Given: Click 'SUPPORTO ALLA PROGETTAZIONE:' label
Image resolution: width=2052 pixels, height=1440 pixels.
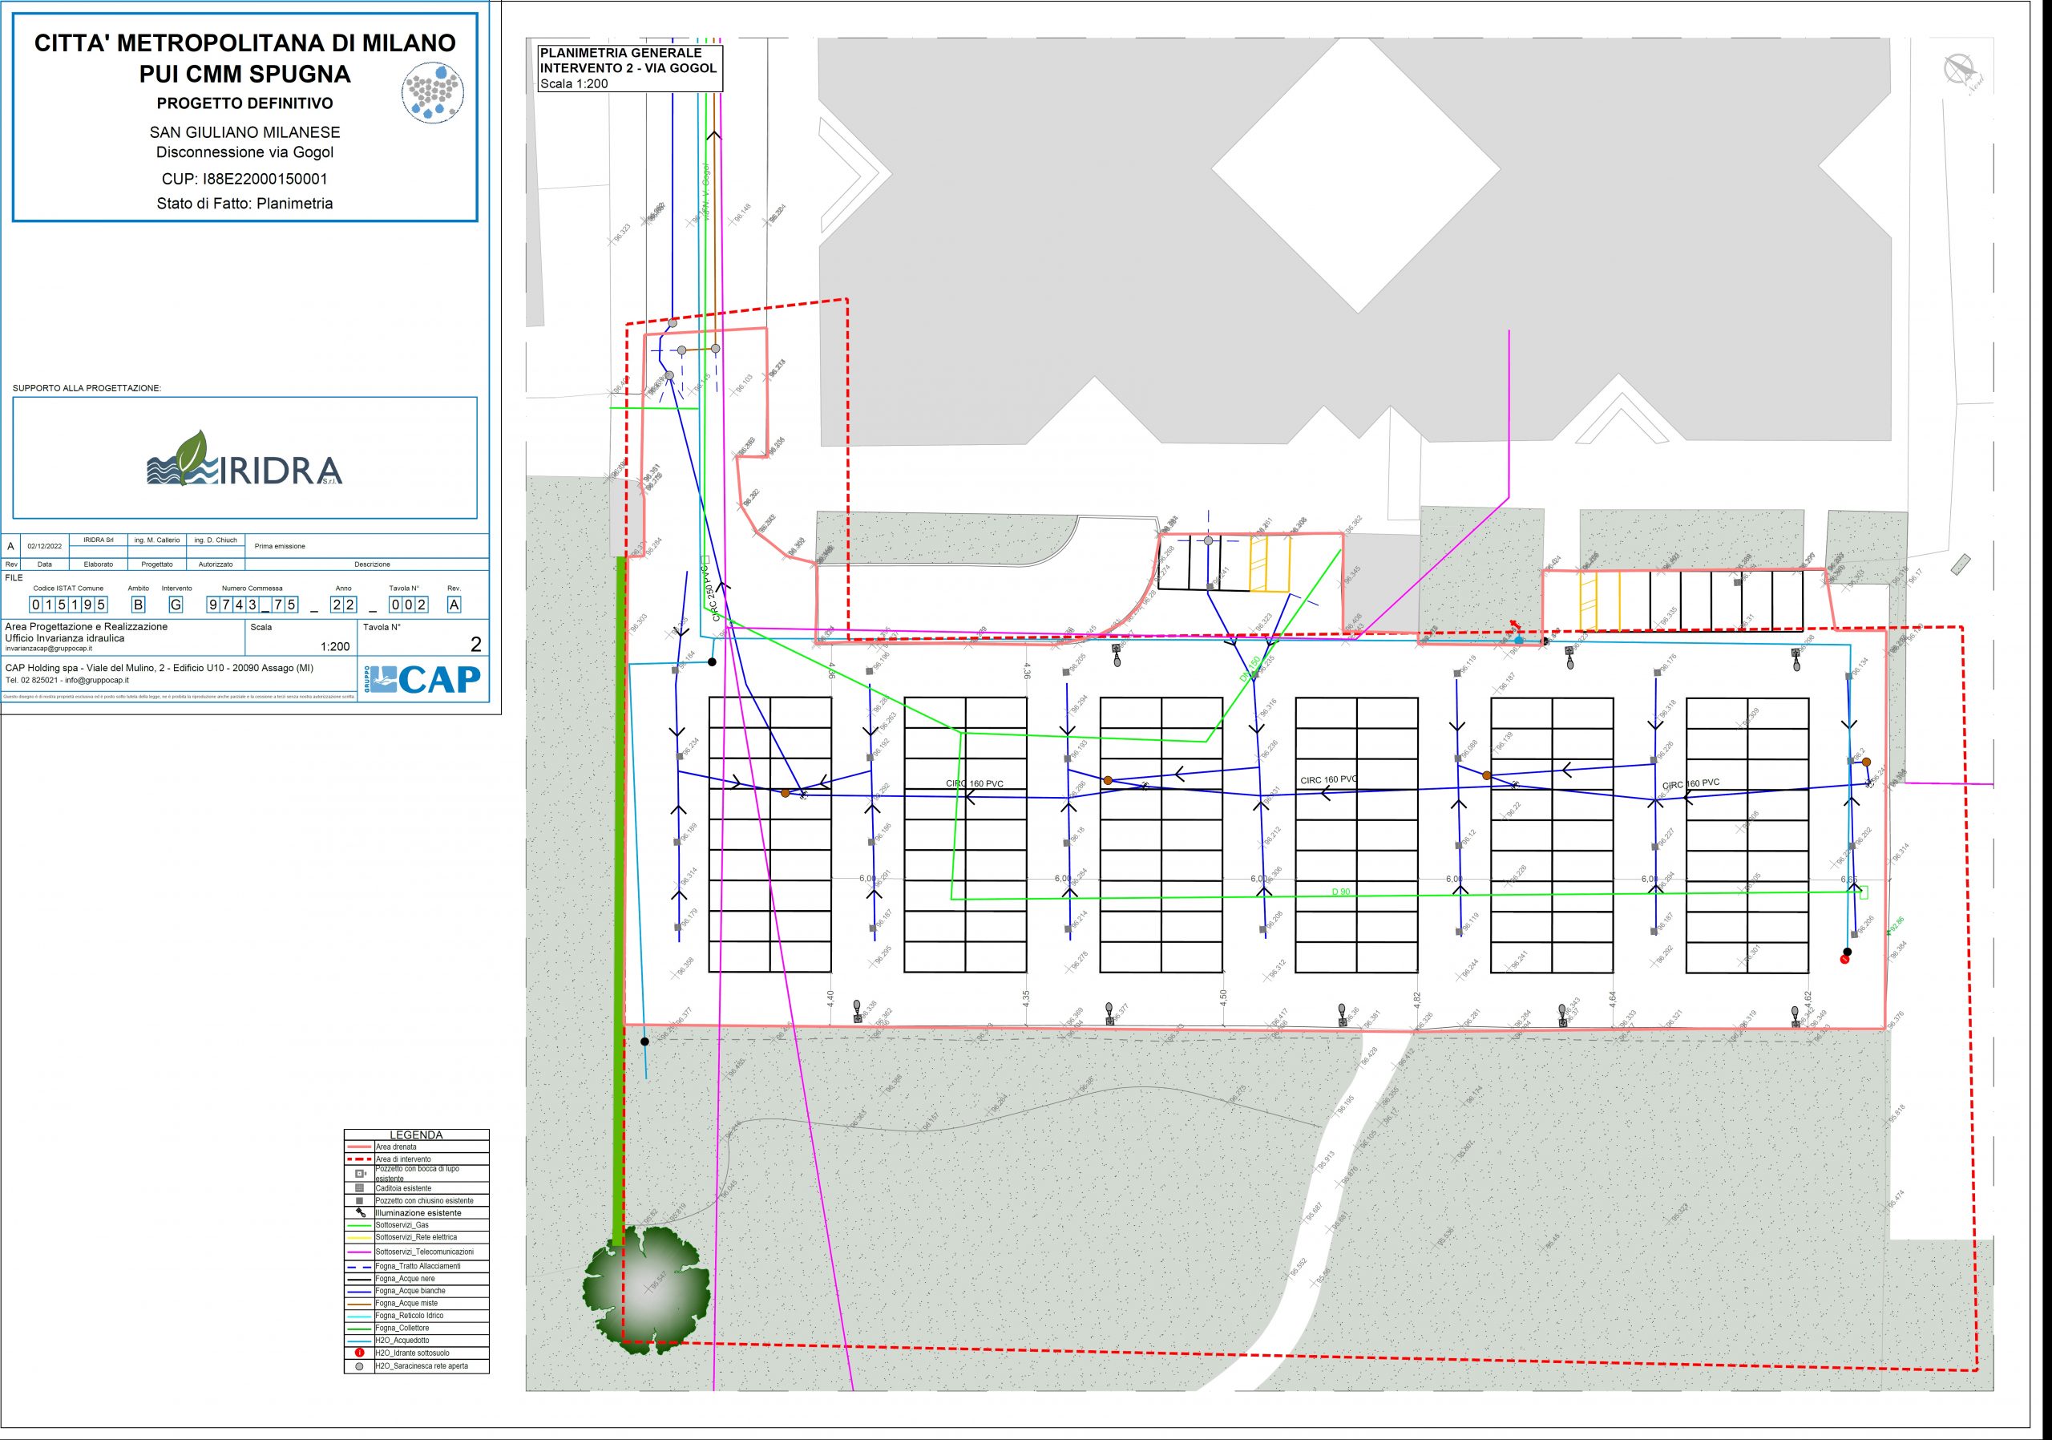Looking at the screenshot, I should tap(87, 389).
